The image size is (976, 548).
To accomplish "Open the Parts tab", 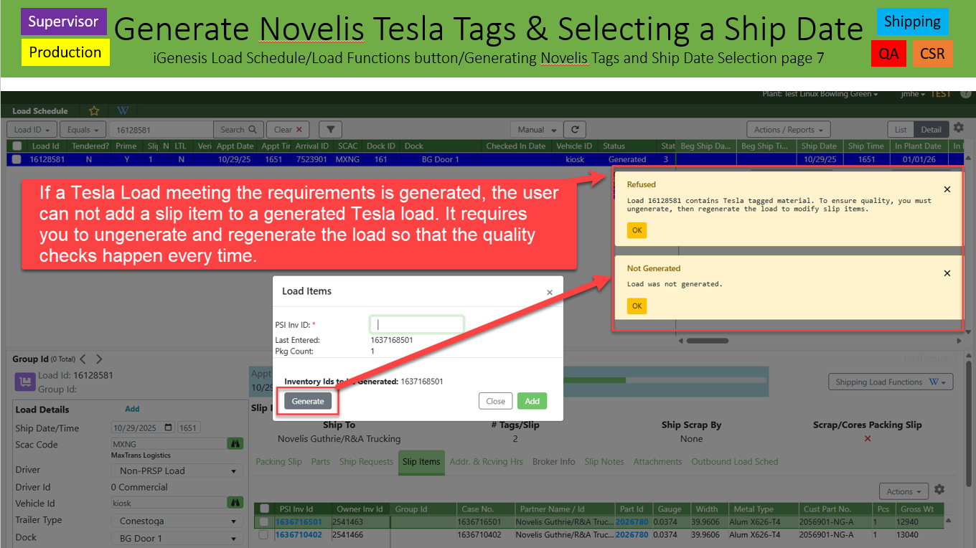I will pyautogui.click(x=321, y=462).
